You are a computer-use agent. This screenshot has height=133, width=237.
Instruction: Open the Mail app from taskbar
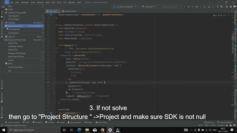pos(95,130)
